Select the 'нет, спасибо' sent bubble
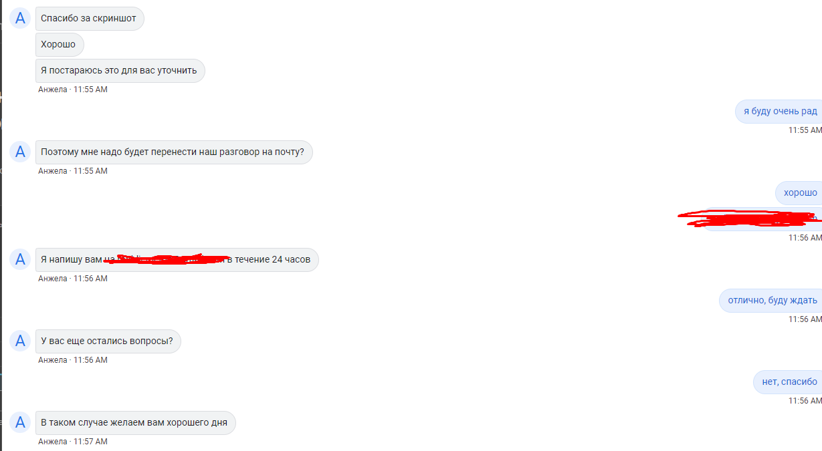The width and height of the screenshot is (822, 451). click(x=788, y=382)
